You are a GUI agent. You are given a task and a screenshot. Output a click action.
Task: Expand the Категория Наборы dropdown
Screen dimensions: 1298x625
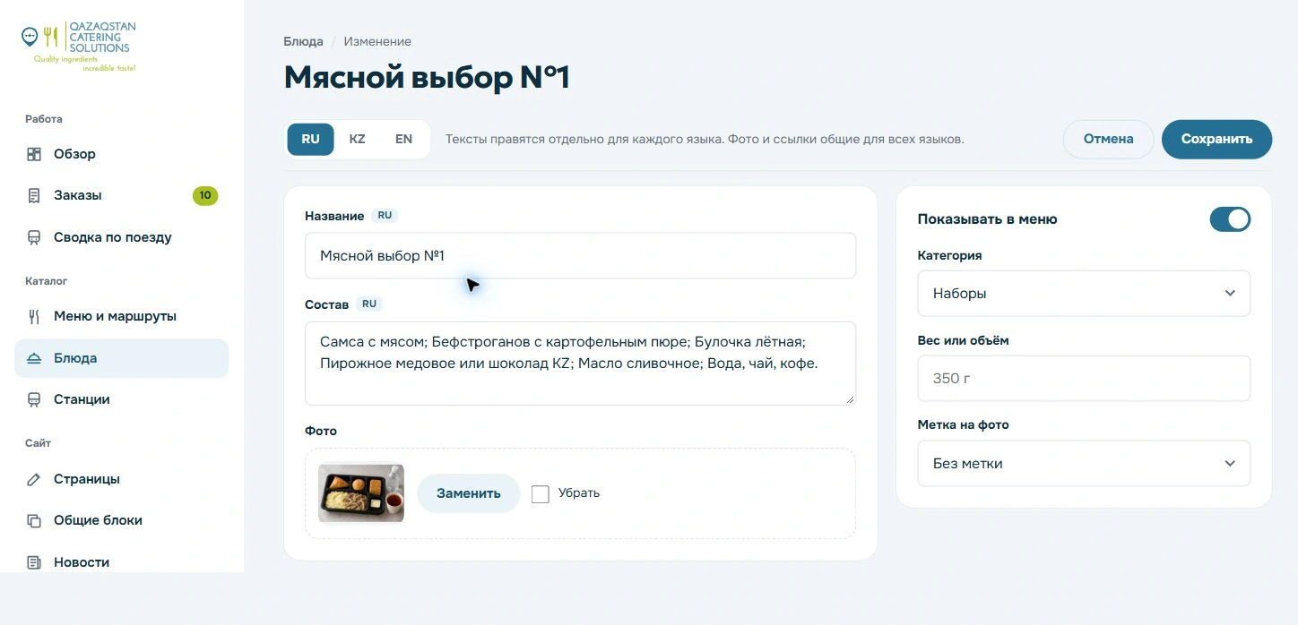[x=1084, y=294]
